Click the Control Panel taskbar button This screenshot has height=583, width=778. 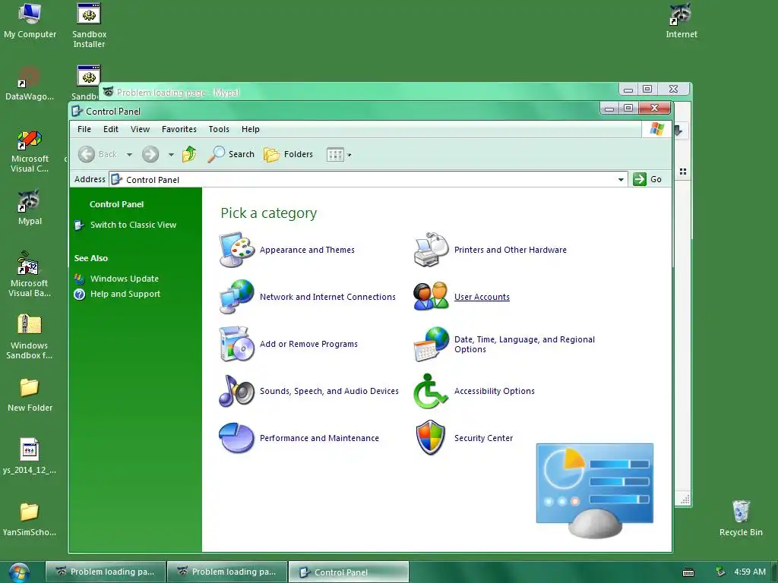coord(349,572)
